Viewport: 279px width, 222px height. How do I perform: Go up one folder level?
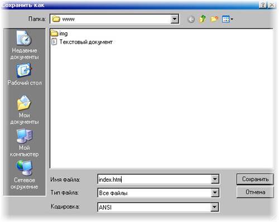pyautogui.click(x=203, y=19)
